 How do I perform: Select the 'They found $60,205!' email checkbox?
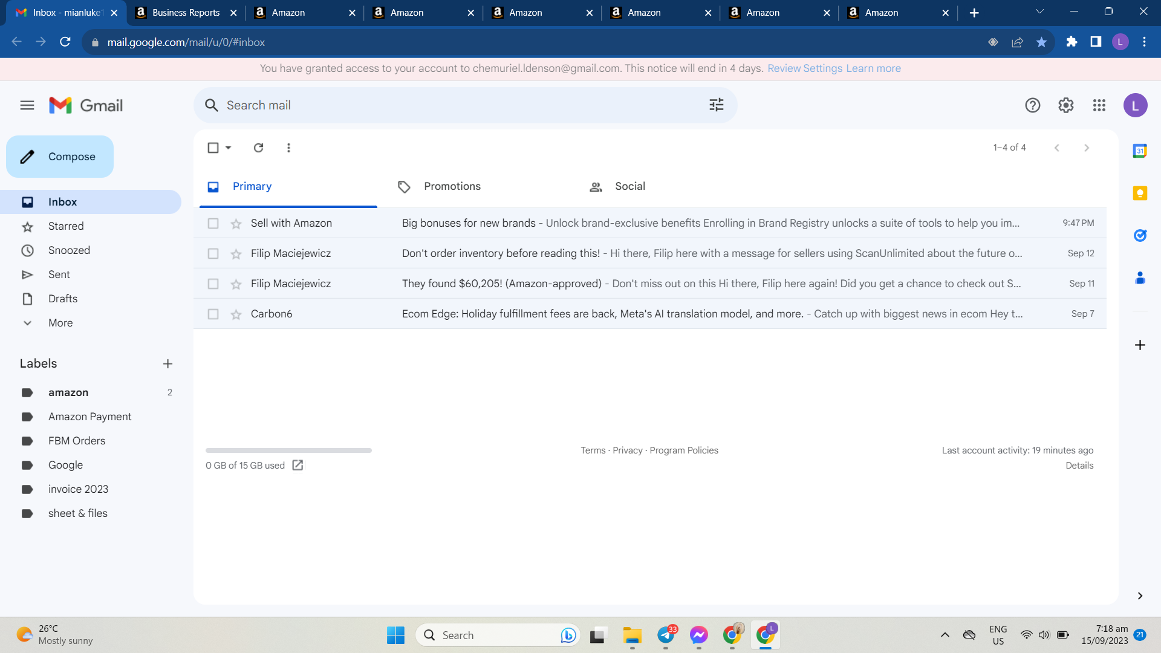213,284
